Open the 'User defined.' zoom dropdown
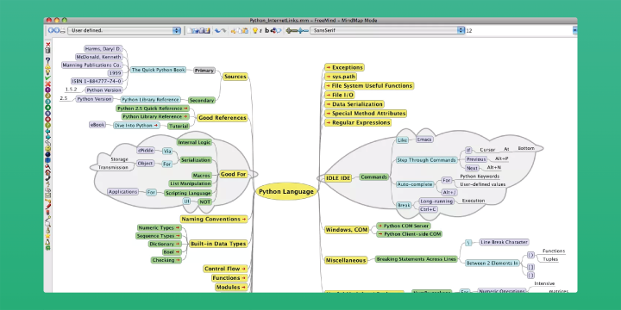 [124, 30]
